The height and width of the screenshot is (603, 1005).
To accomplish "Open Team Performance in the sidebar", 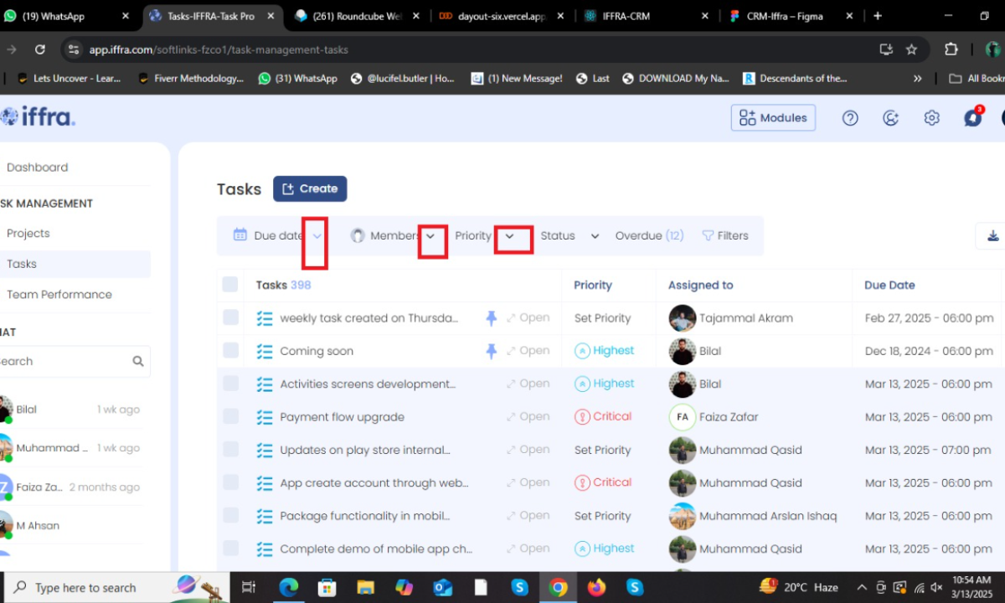I will (59, 295).
